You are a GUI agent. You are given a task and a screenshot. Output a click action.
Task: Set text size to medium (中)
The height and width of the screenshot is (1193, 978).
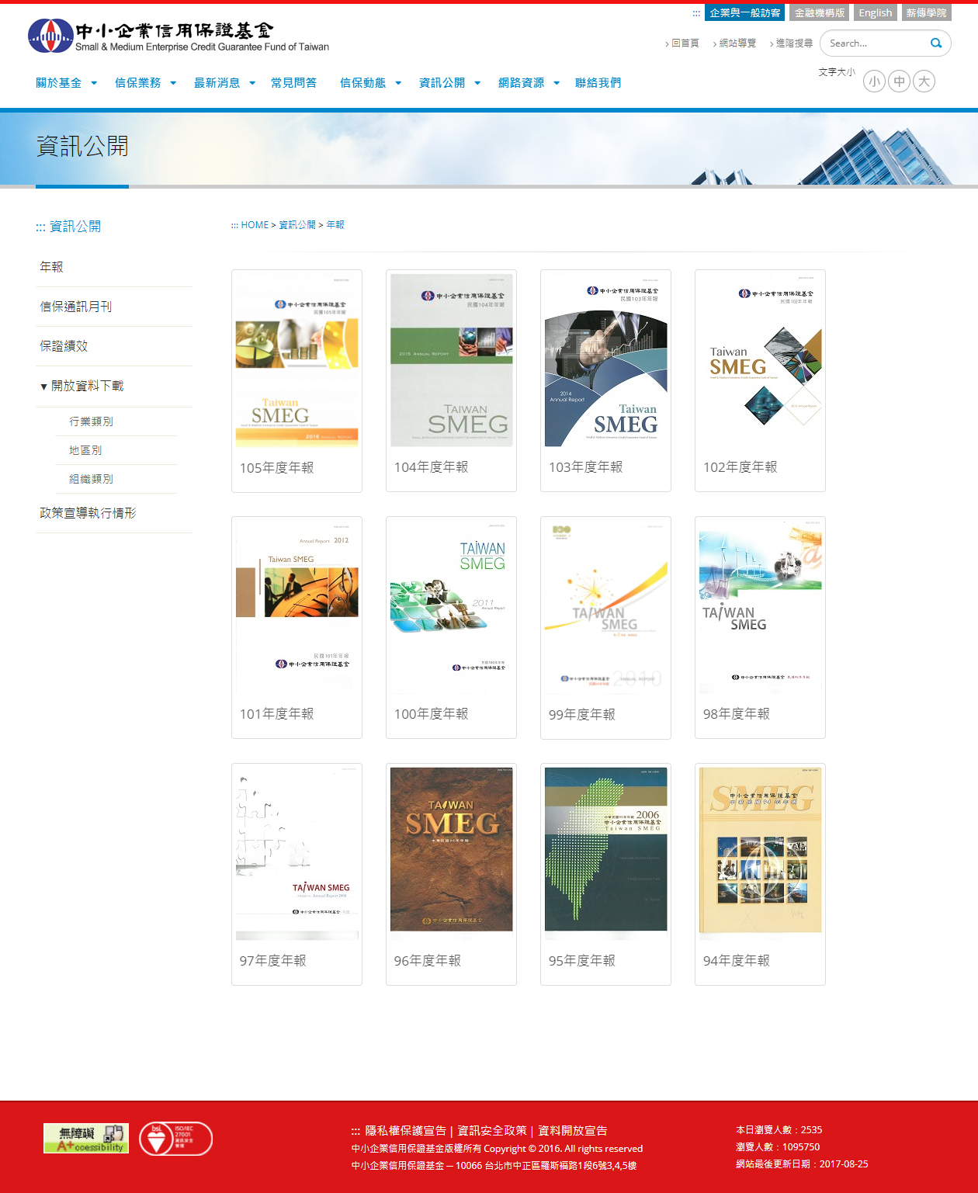[899, 81]
